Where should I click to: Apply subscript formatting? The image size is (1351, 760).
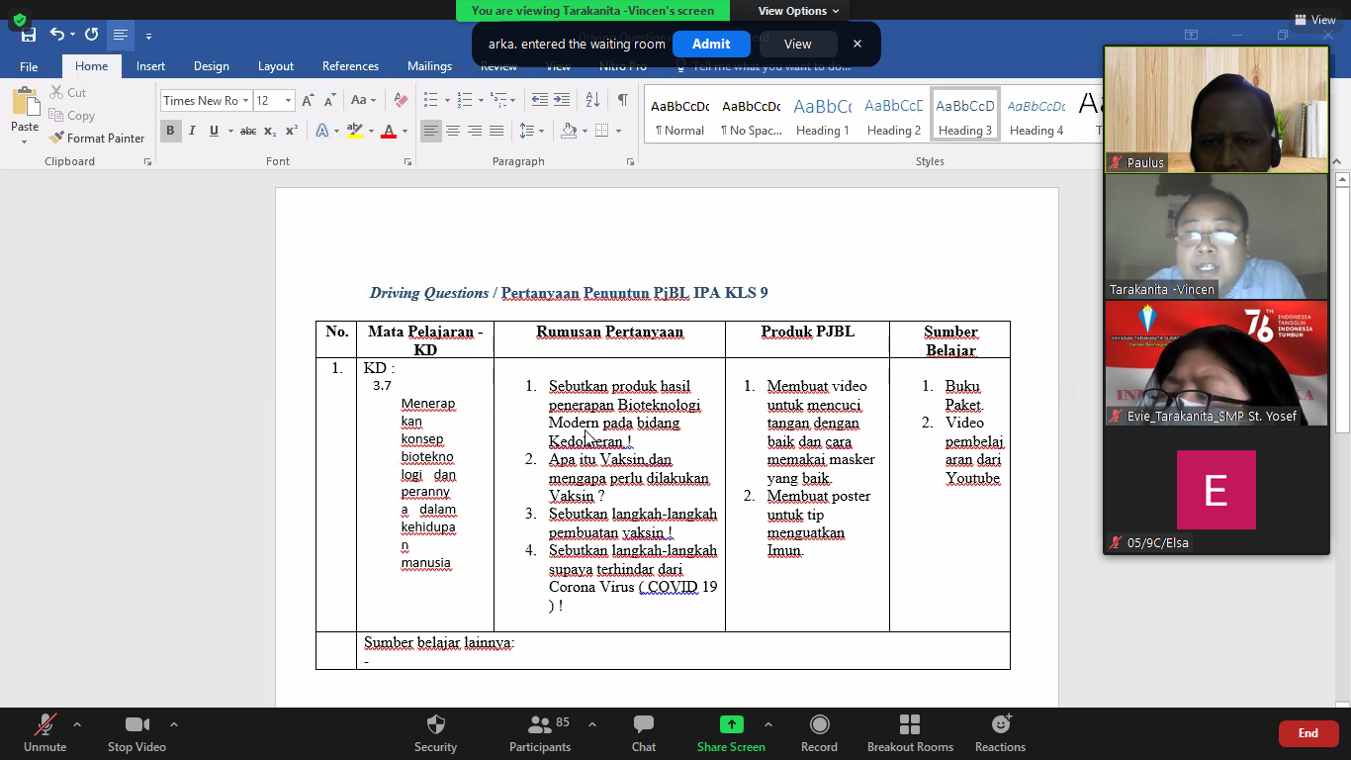tap(272, 131)
